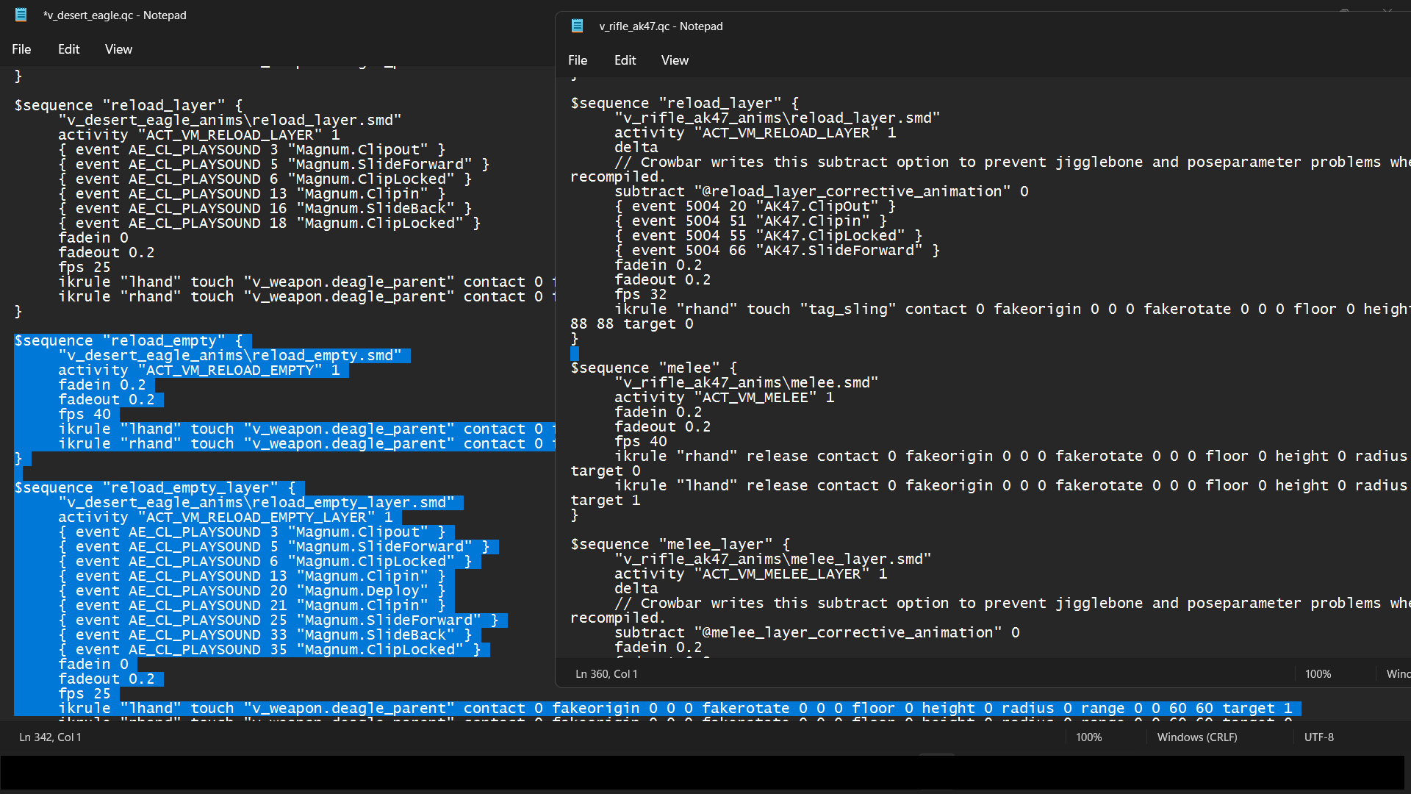The width and height of the screenshot is (1411, 794).
Task: Click the v_rifle_ak47.qc window title bar
Action: click(x=955, y=26)
